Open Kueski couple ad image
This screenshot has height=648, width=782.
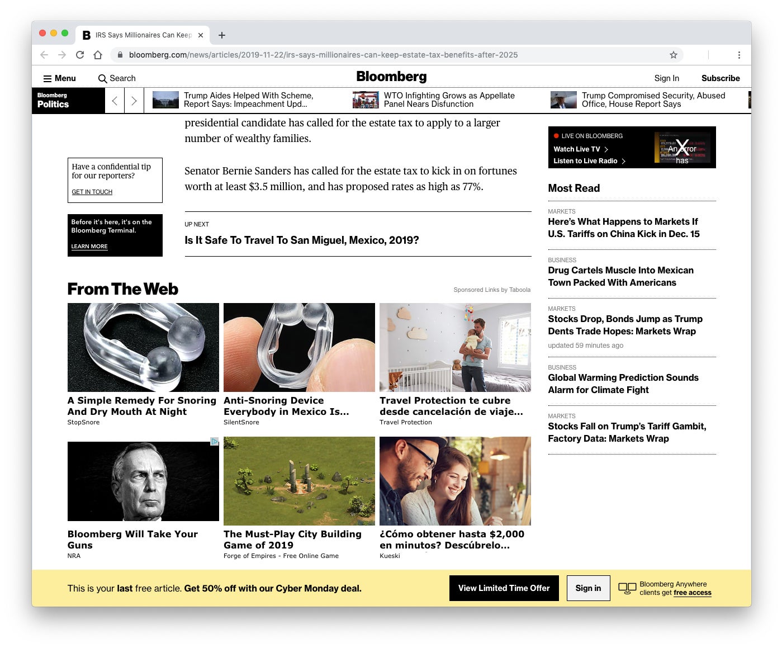tap(455, 481)
